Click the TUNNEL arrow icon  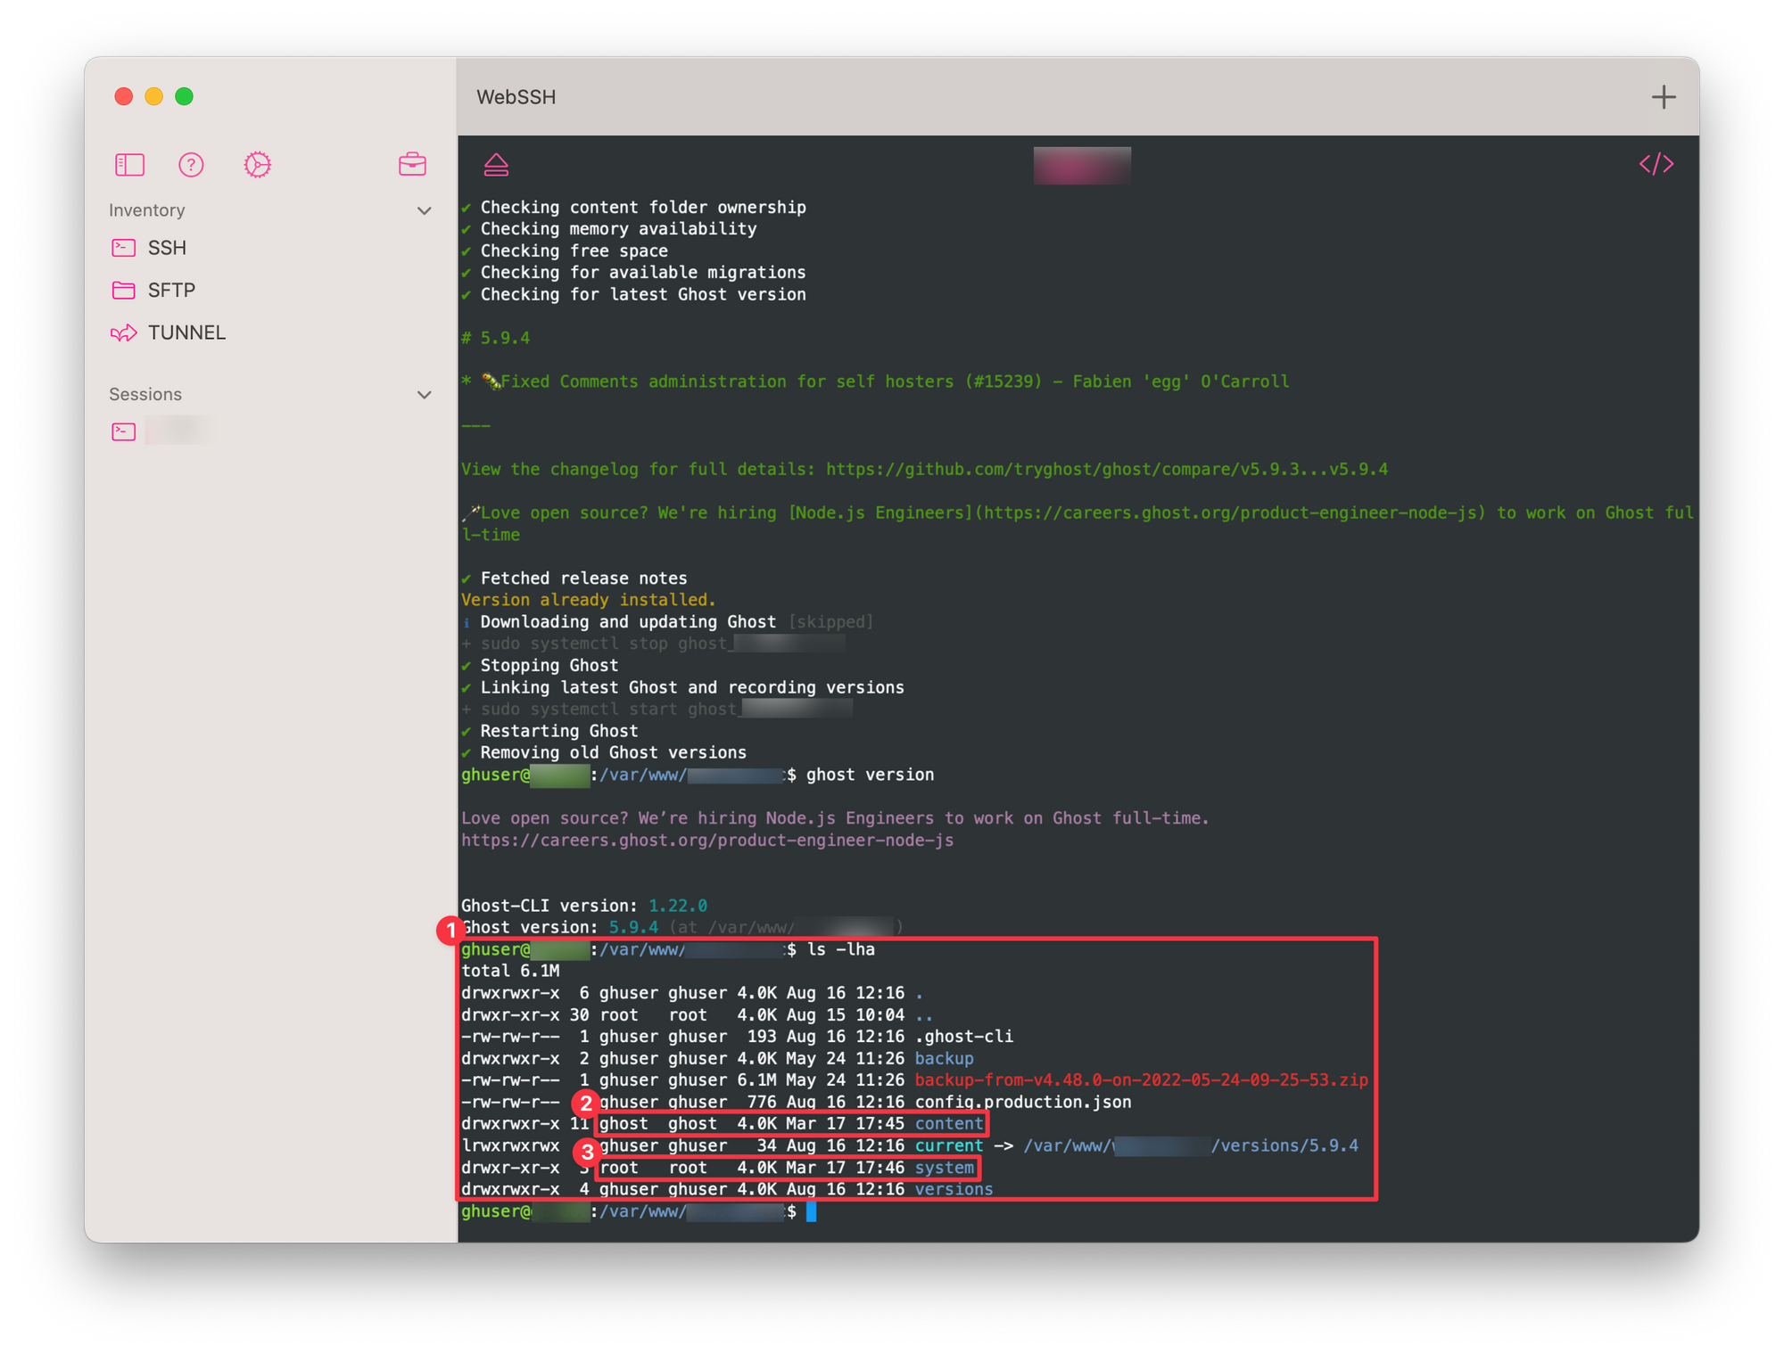click(123, 332)
